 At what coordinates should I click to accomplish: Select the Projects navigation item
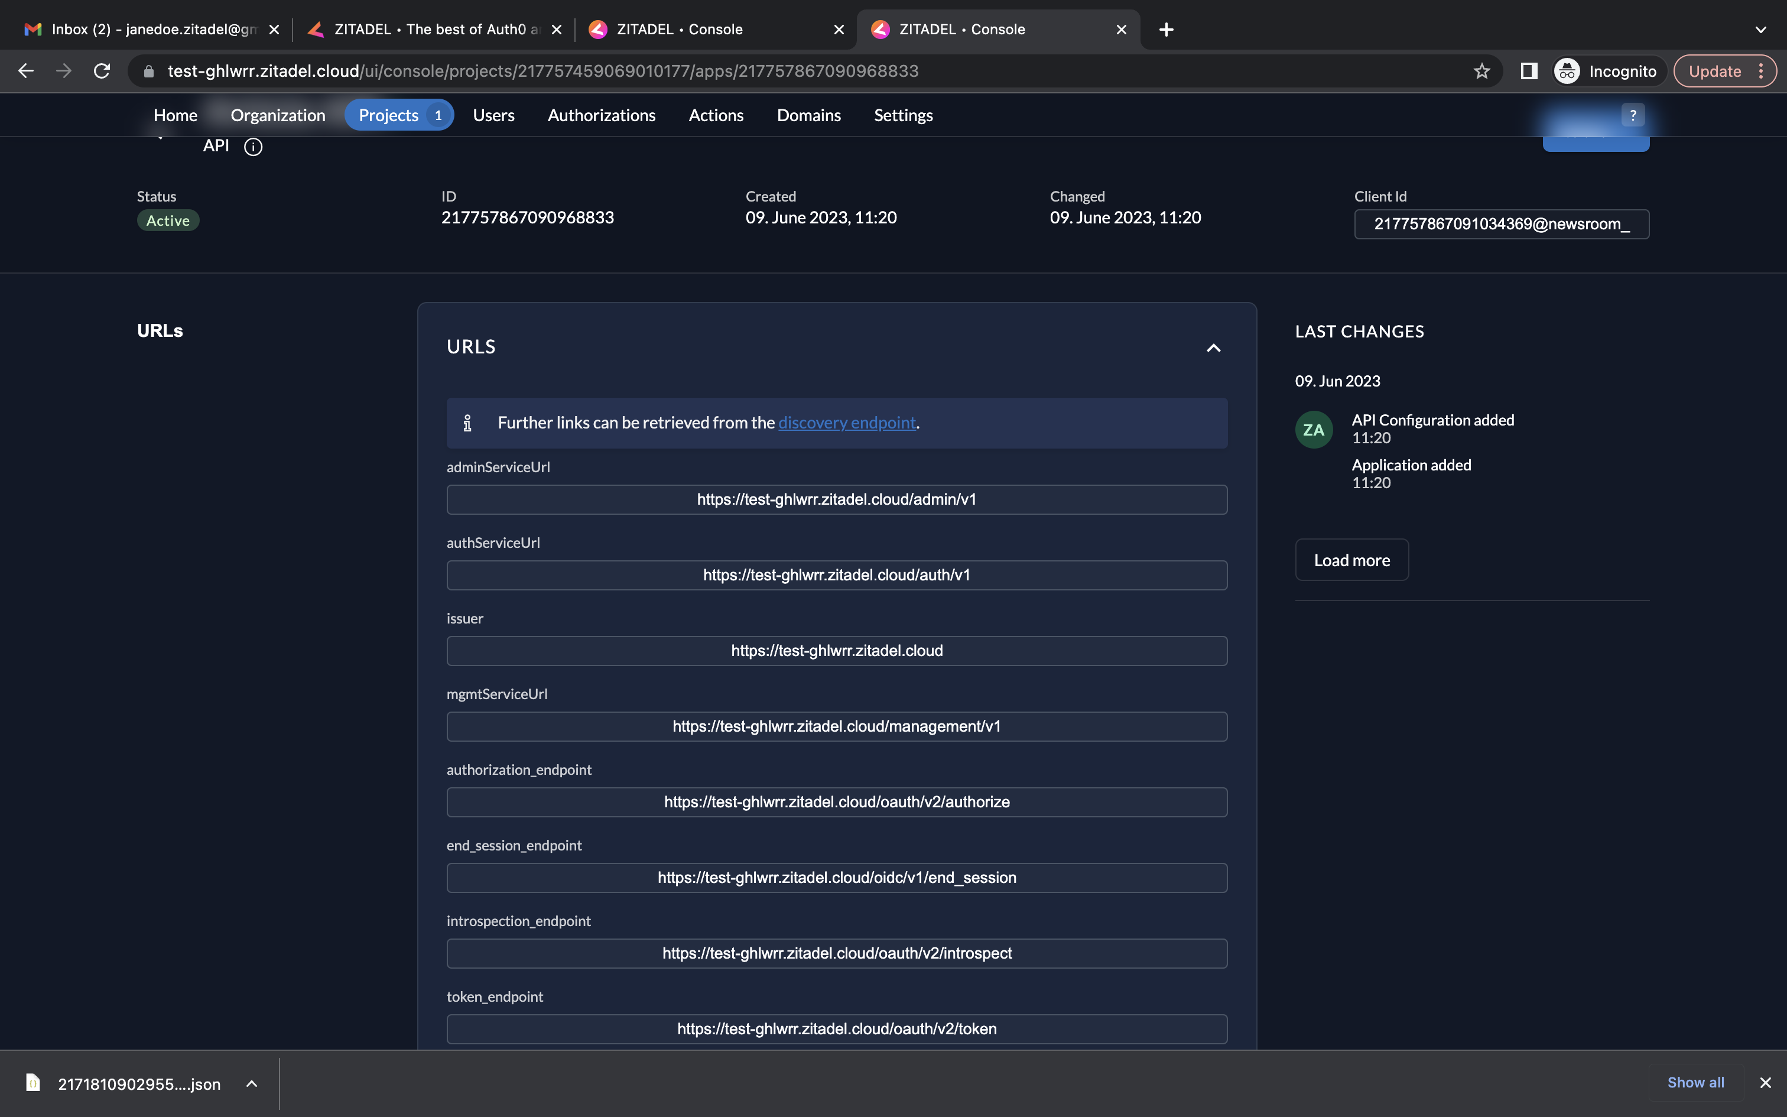[399, 115]
